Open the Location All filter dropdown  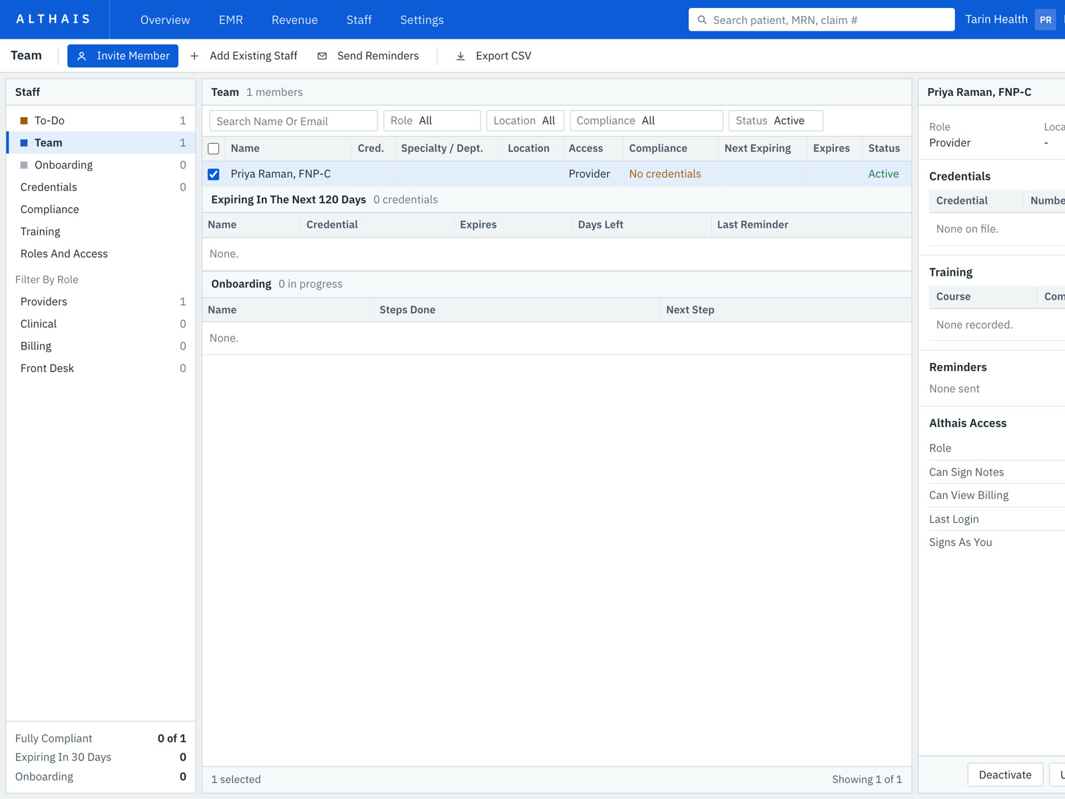click(x=525, y=121)
